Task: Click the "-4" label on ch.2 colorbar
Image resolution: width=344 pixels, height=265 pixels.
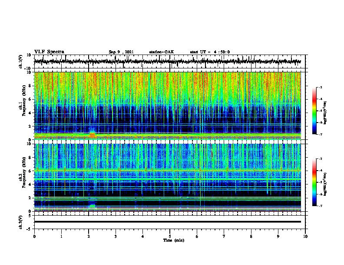Action: click(320, 171)
